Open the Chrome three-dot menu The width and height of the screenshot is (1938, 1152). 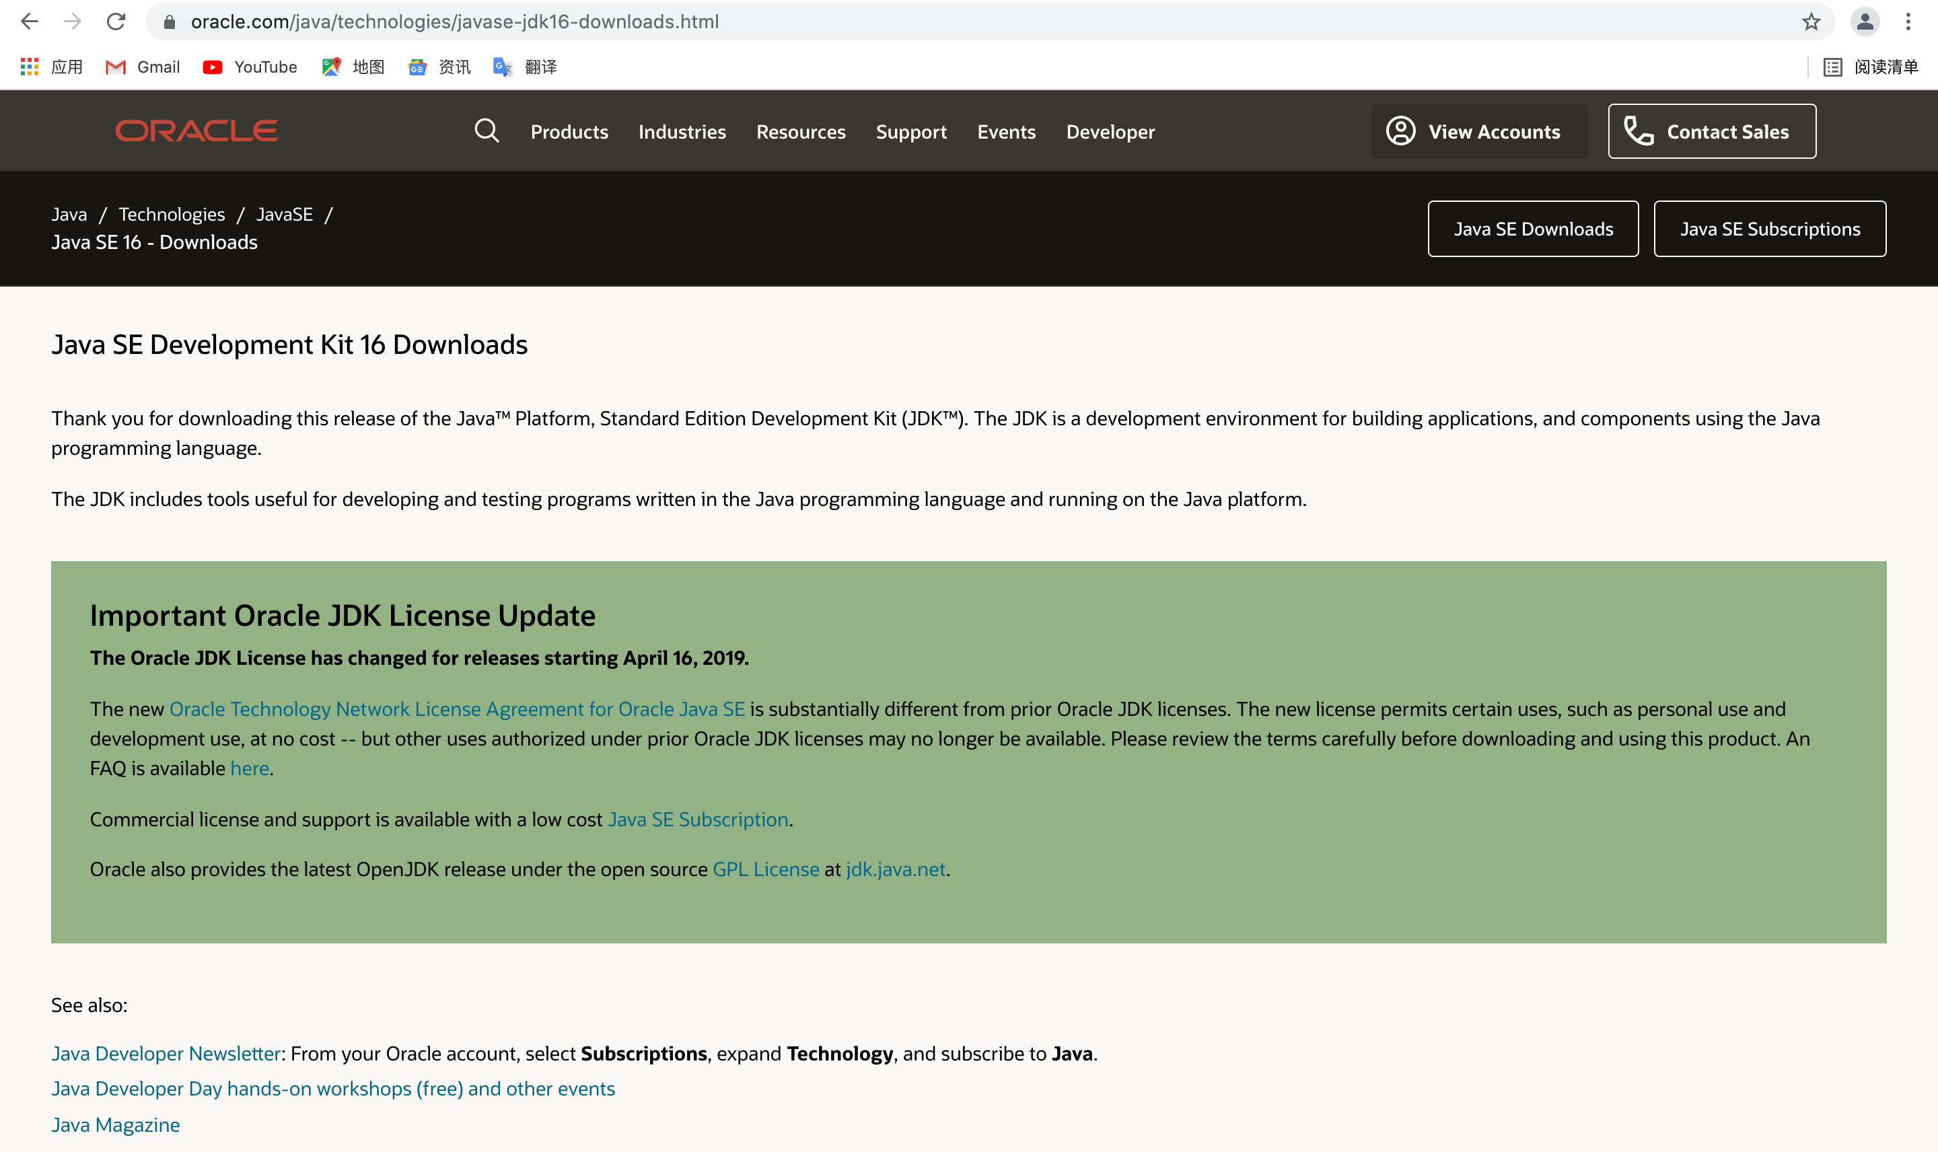point(1908,22)
